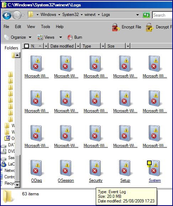
Task: Expand arrow between System32 and winevt breadcrumbs
Action: pos(82,15)
